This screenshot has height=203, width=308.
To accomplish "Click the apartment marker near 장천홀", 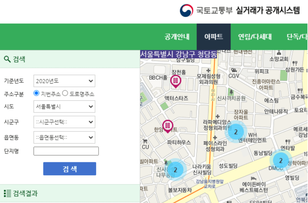I will (x=176, y=81).
